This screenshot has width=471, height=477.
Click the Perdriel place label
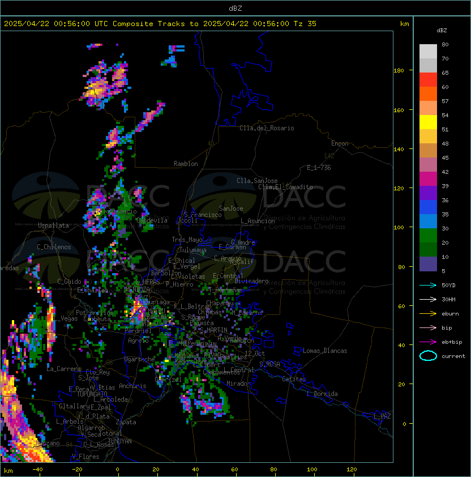click(138, 331)
